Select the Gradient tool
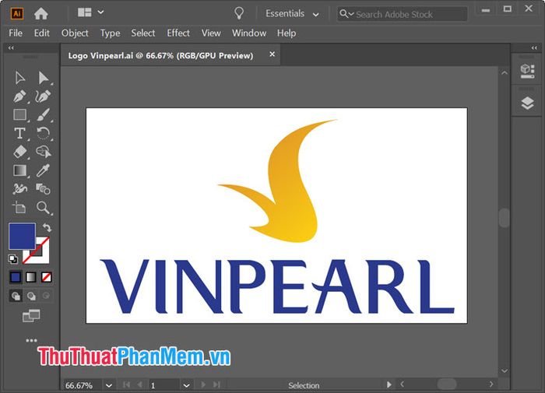This screenshot has height=393, width=545. (x=19, y=170)
